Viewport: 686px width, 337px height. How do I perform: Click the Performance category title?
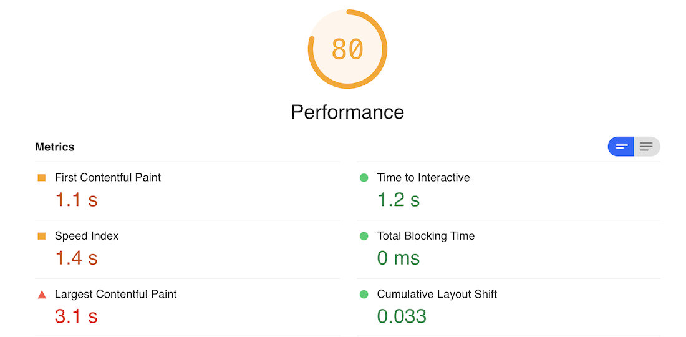[x=347, y=112]
